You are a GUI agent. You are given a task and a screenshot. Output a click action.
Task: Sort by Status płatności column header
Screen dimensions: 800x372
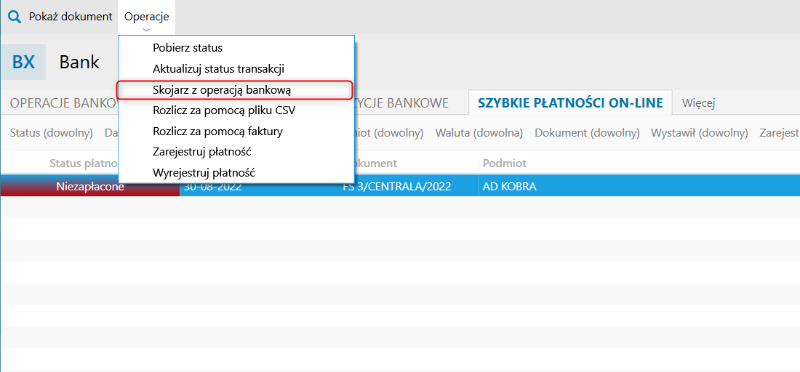click(84, 163)
